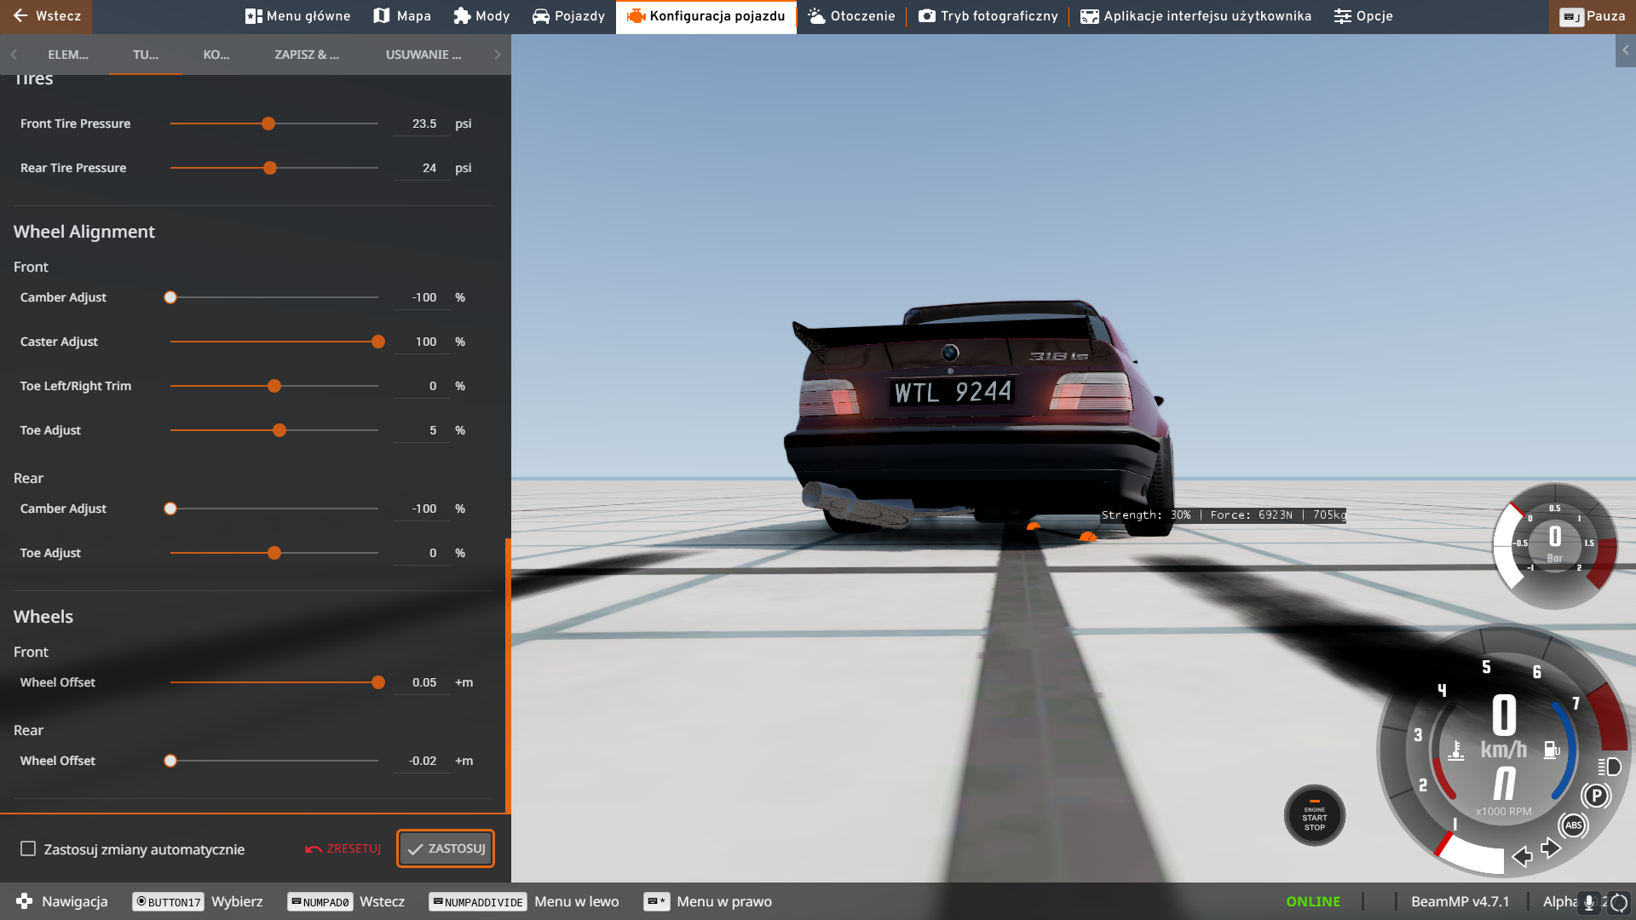Open the Pojazdy vehicles menu
1636x920 pixels.
pos(568,16)
